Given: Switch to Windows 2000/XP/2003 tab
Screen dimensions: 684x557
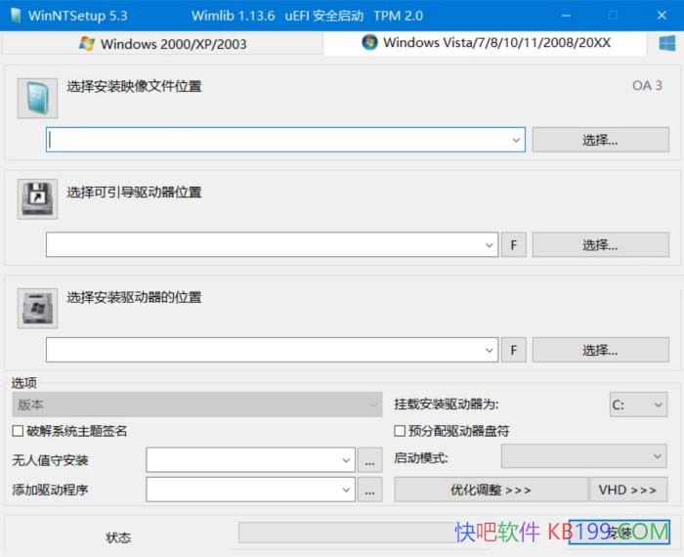Looking at the screenshot, I should click(x=162, y=44).
